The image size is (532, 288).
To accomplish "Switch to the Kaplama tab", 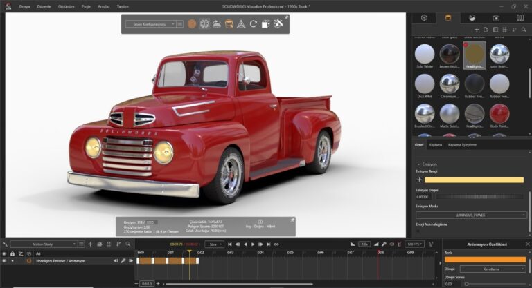I will (436, 145).
